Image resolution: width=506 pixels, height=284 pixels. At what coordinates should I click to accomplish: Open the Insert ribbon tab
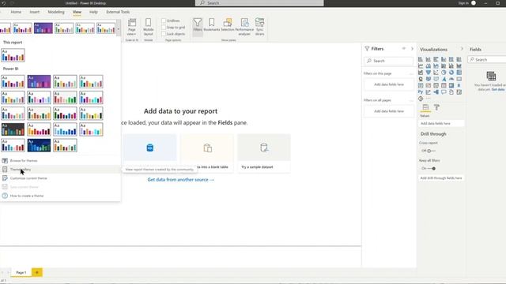[35, 12]
